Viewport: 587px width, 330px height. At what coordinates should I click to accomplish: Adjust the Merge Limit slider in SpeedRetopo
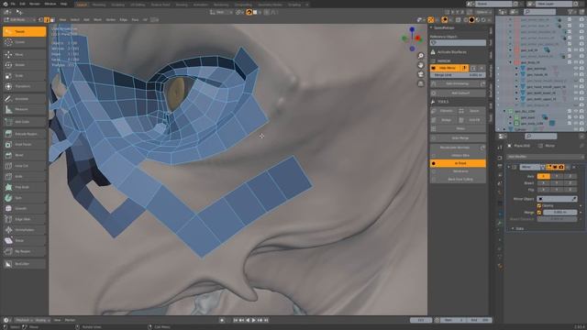coord(458,75)
